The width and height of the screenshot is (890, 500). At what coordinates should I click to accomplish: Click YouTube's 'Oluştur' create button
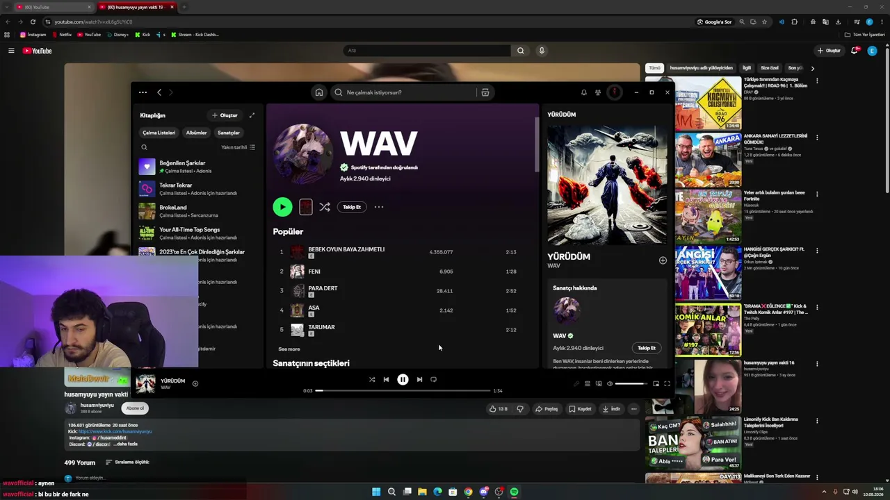click(830, 51)
